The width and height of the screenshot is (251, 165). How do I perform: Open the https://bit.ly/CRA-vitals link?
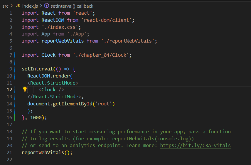195,145
